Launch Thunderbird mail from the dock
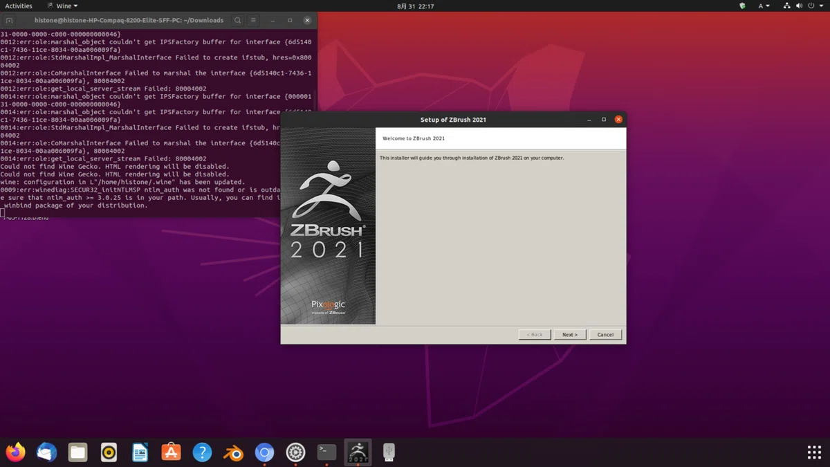830x467 pixels. click(46, 452)
